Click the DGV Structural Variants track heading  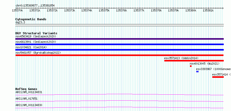pos(36,33)
